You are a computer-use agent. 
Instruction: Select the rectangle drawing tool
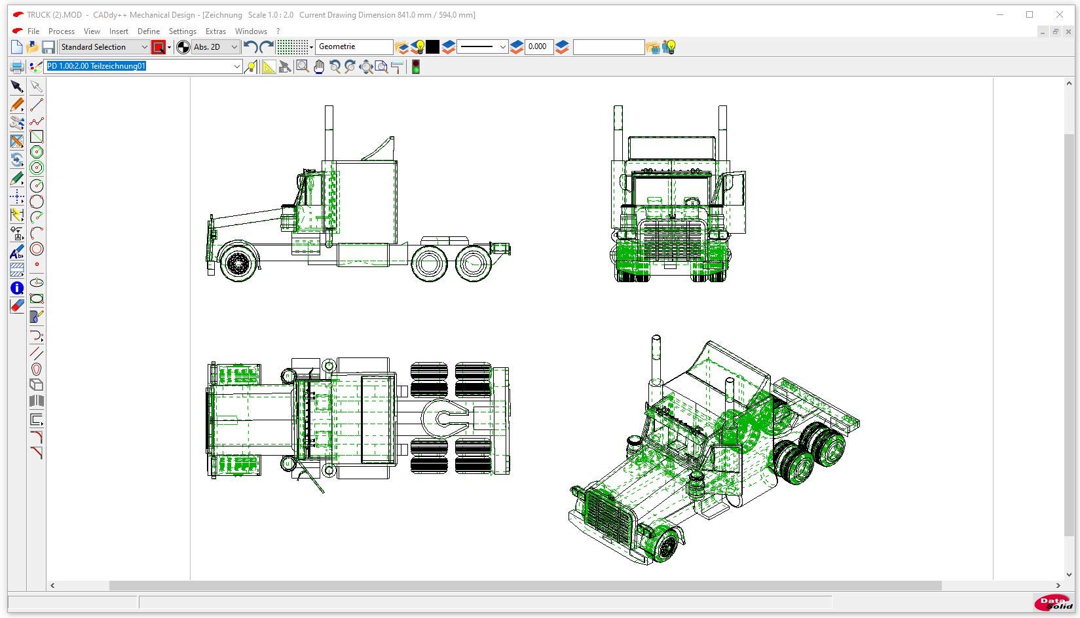(37, 137)
